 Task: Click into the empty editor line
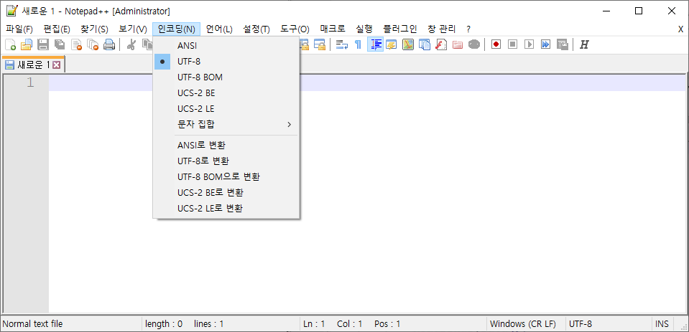(369, 82)
